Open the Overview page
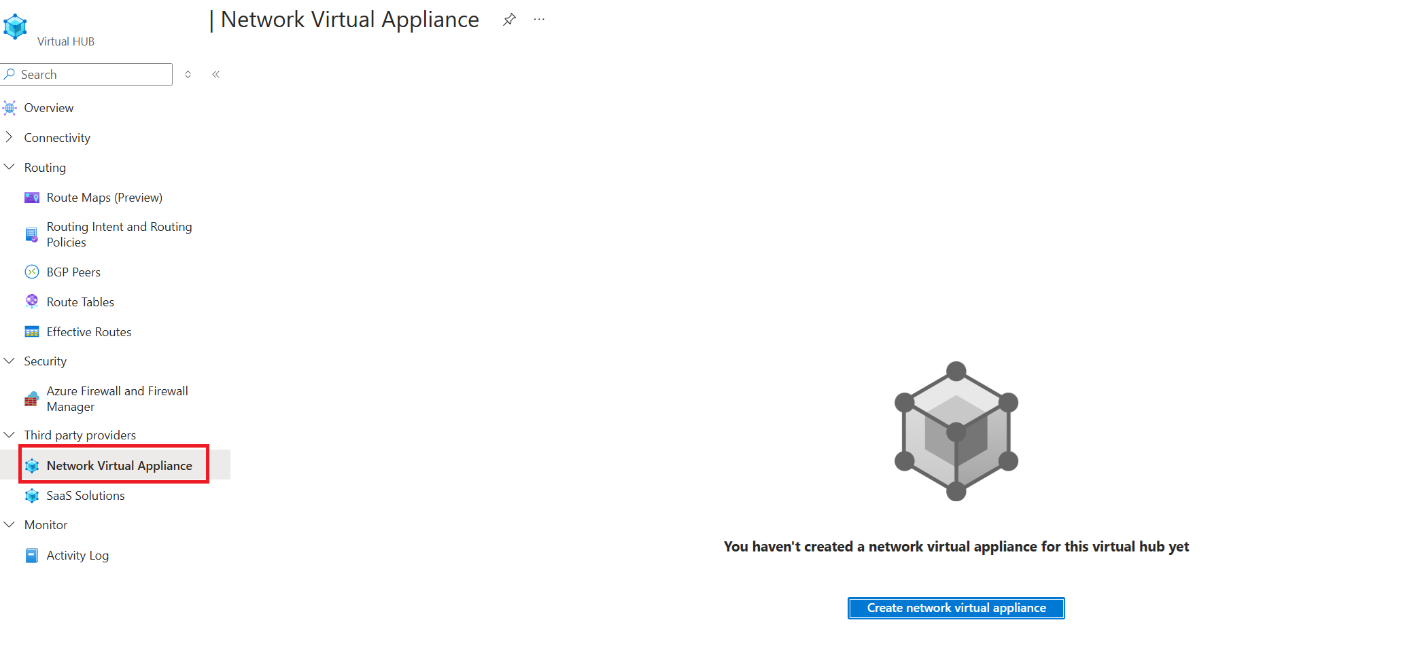 coord(49,108)
